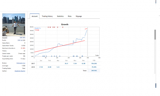Click the Leverage value 1:500
Viewport: 160px width, 96px height.
coord(23,66)
